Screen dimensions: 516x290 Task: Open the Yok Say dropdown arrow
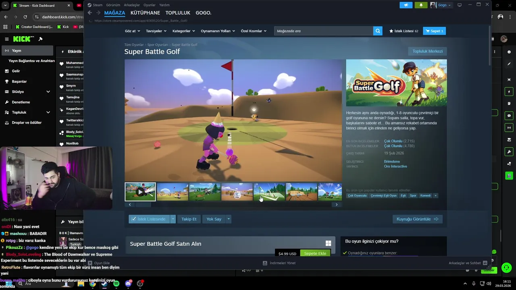[228, 219]
